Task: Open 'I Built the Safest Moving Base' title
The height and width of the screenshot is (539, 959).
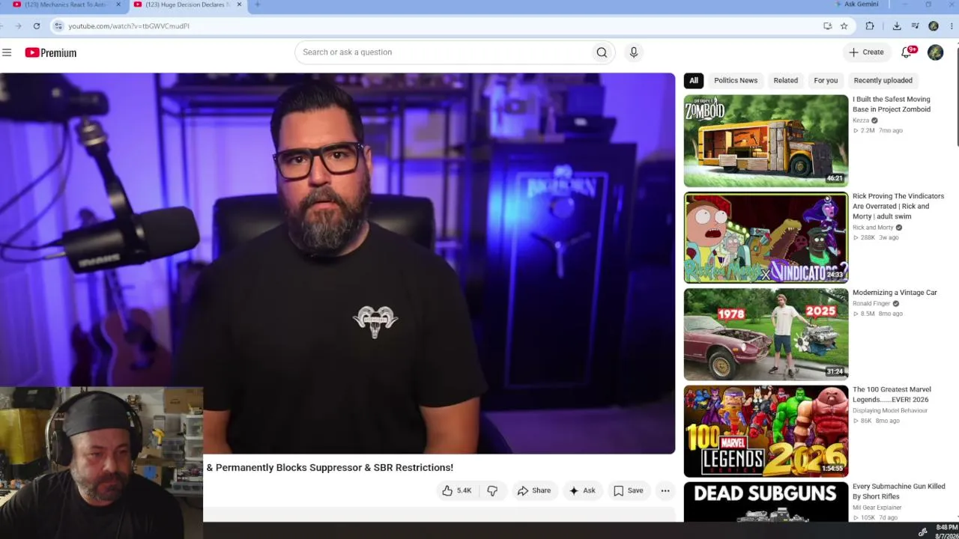Action: tap(892, 104)
